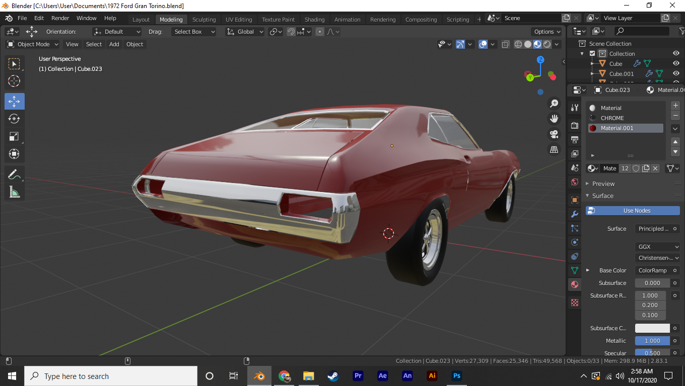
Task: Open the Orientation Default dropdown
Action: 117,32
